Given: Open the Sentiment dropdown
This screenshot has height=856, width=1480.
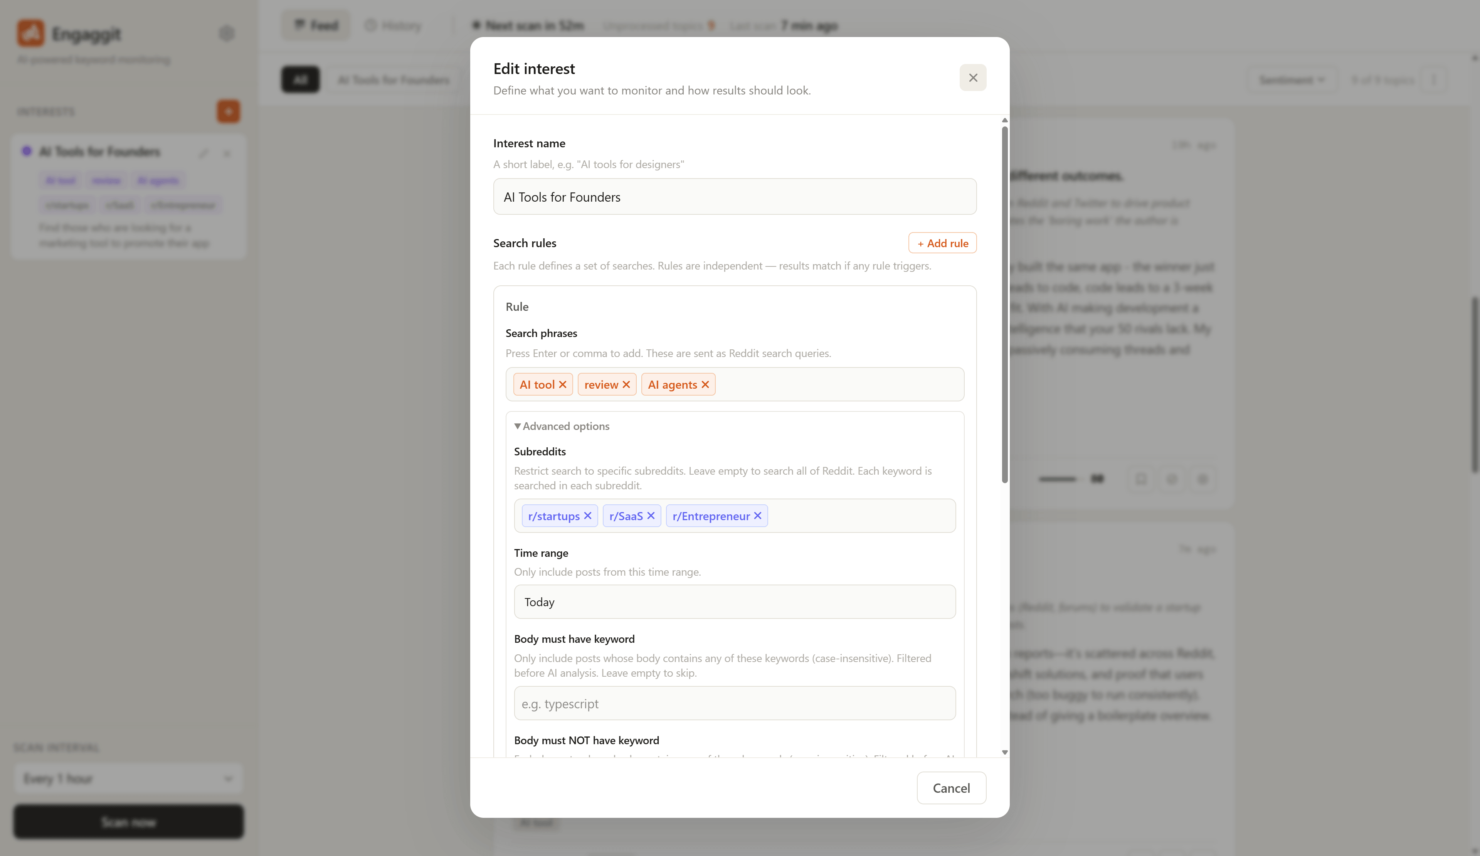Looking at the screenshot, I should [1292, 79].
